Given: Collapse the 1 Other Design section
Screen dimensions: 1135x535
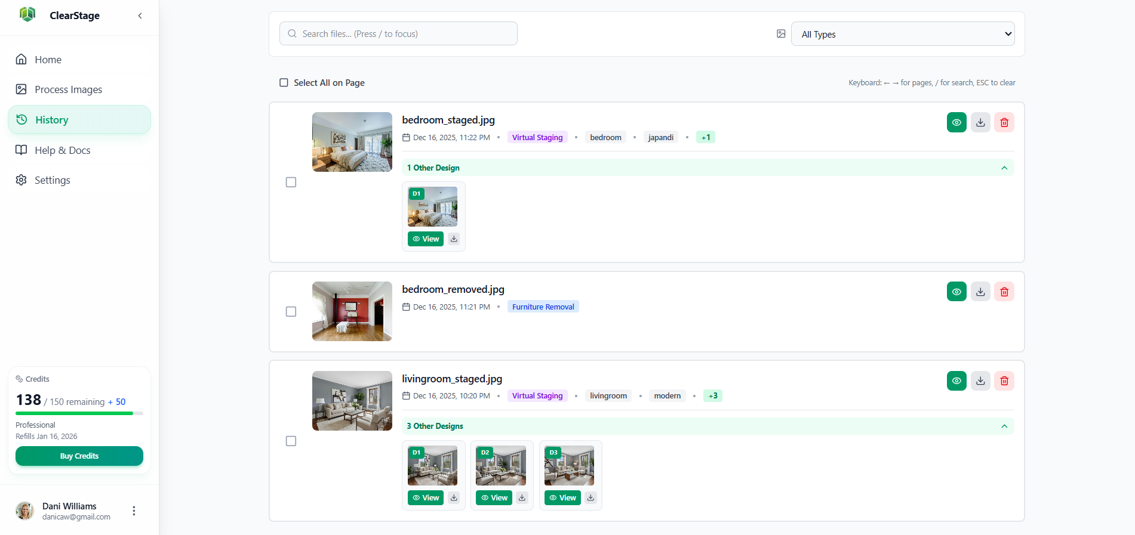Looking at the screenshot, I should pyautogui.click(x=708, y=168).
